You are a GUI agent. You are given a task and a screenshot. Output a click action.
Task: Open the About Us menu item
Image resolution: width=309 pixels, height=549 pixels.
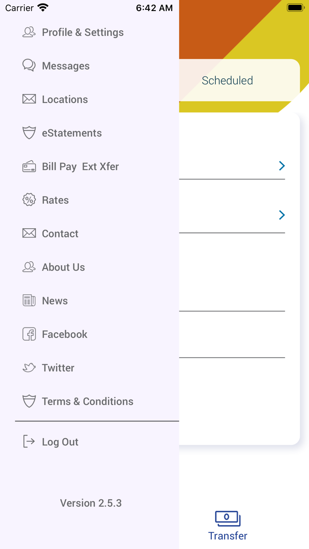[x=63, y=267]
